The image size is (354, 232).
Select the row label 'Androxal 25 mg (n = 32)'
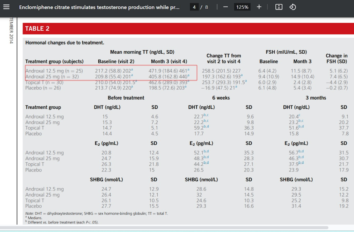coord(52,77)
